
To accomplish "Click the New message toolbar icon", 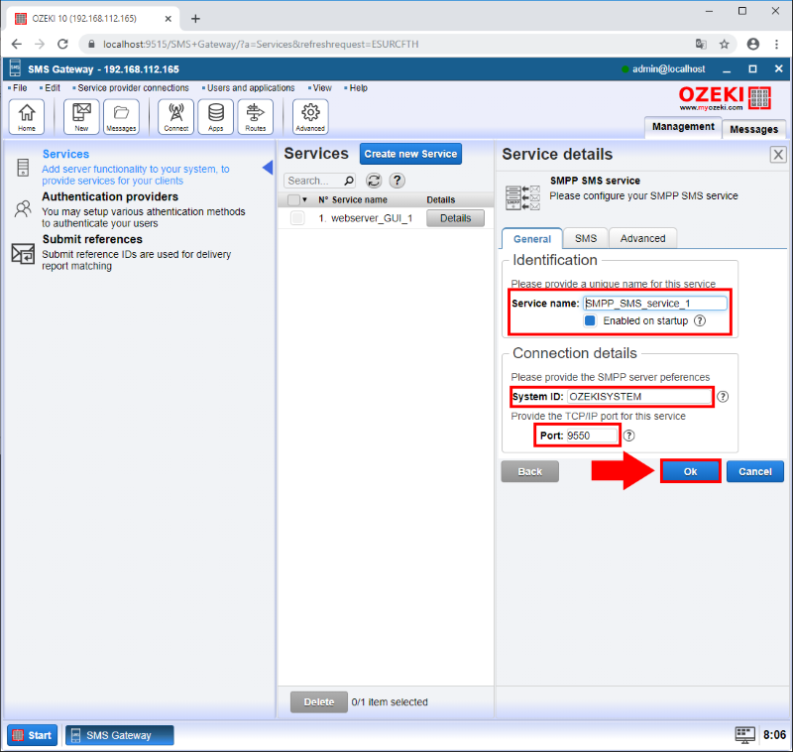I will [81, 116].
